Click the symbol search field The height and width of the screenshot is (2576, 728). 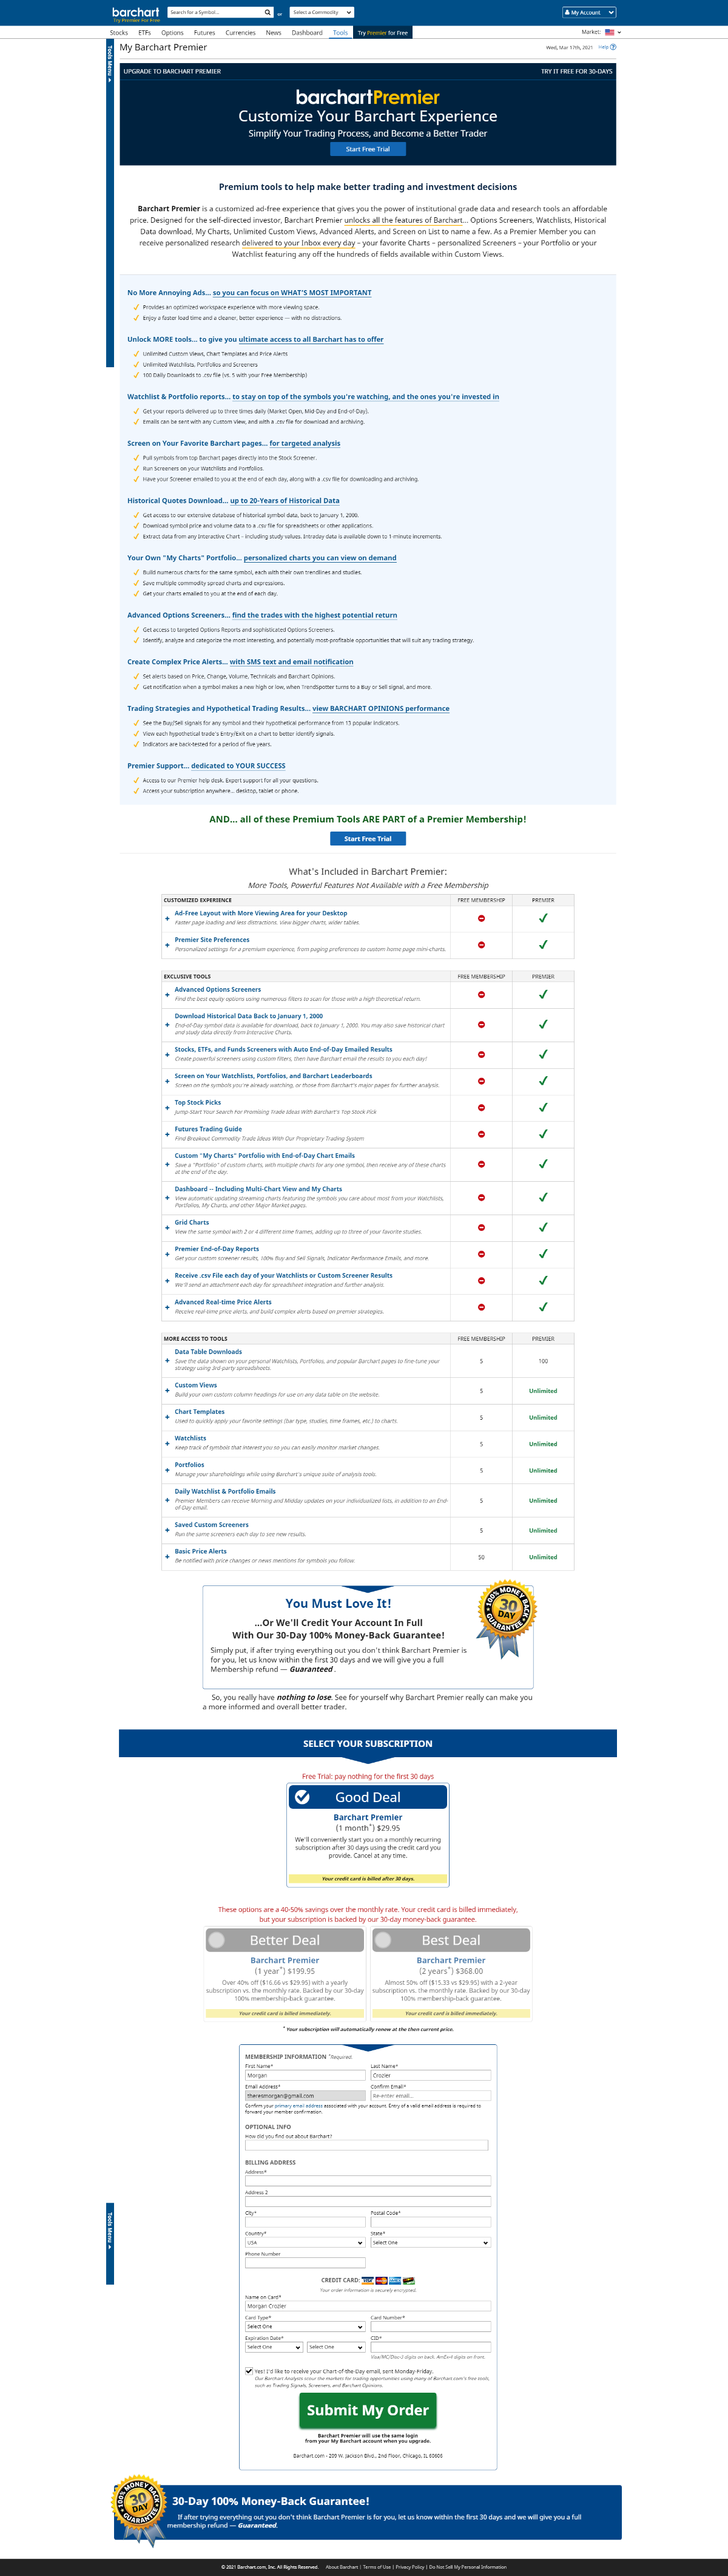tap(215, 13)
